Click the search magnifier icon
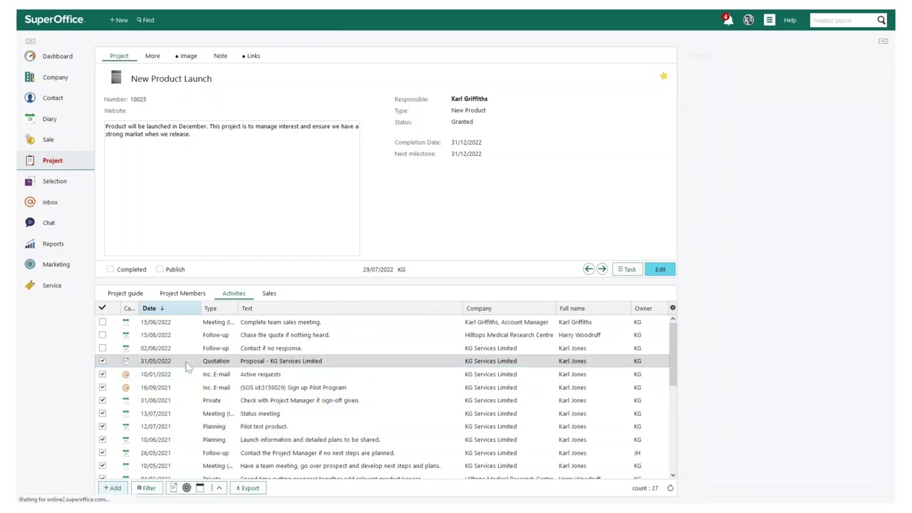The image size is (912, 513). pos(881,20)
